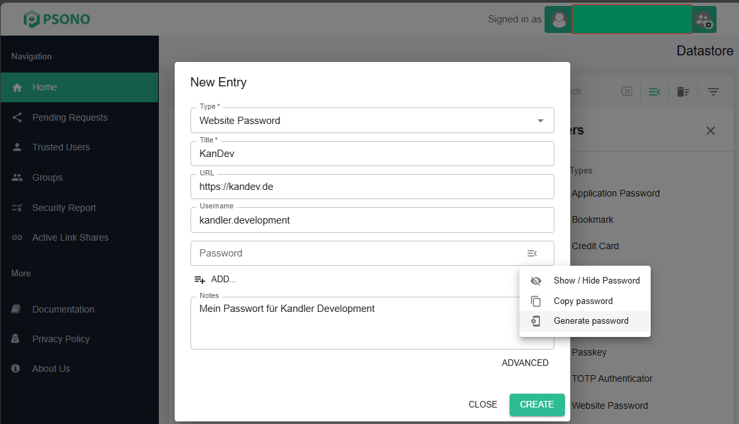Viewport: 739px width, 424px height.
Task: Open the password field options menu icon
Action: pos(532,253)
